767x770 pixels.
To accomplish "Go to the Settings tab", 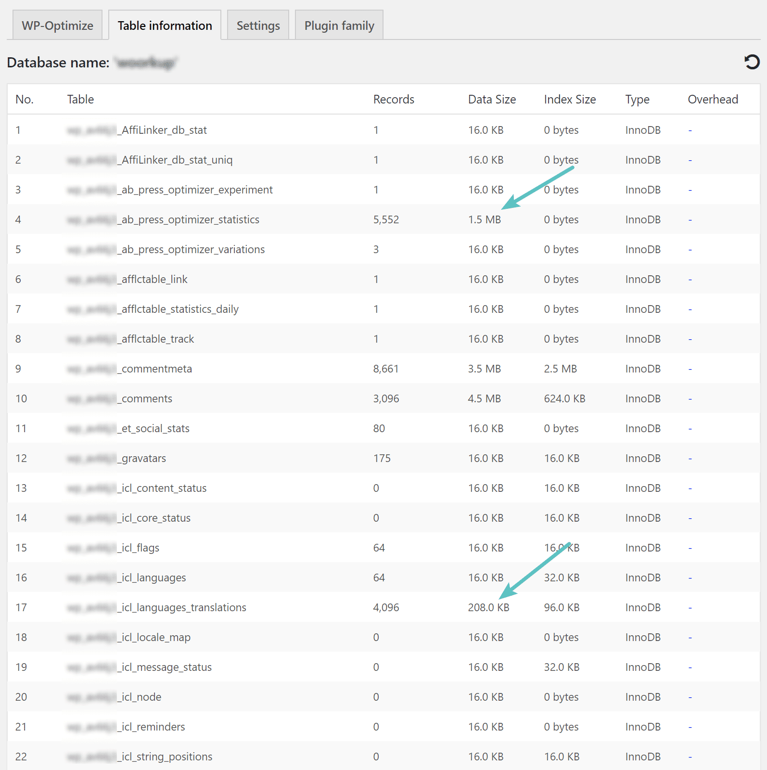I will click(x=258, y=26).
